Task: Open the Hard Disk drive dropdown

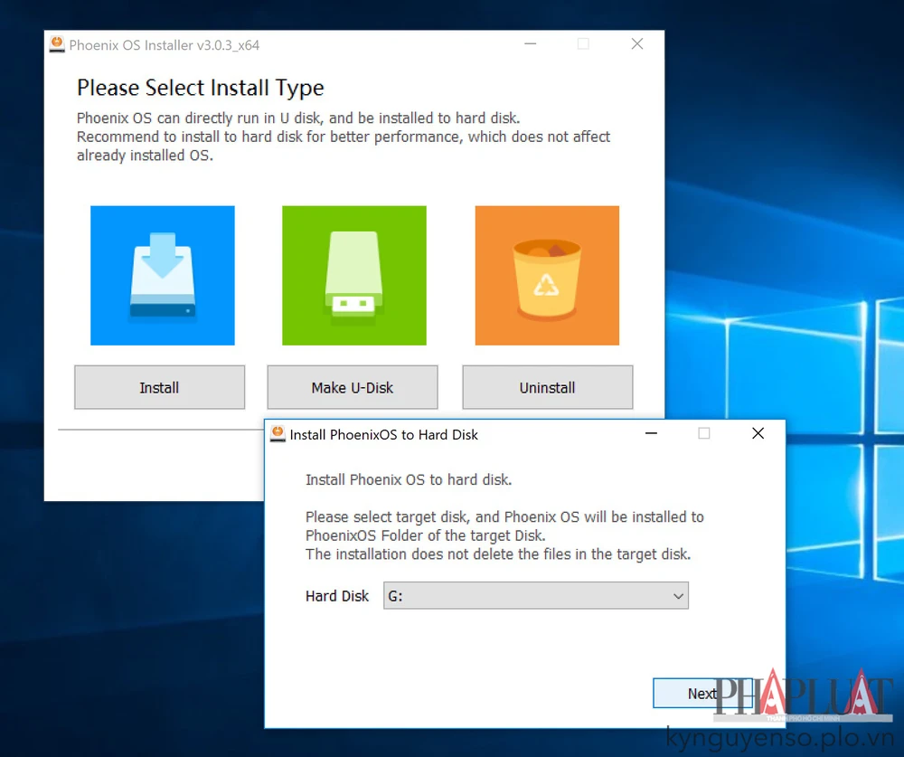Action: click(536, 596)
